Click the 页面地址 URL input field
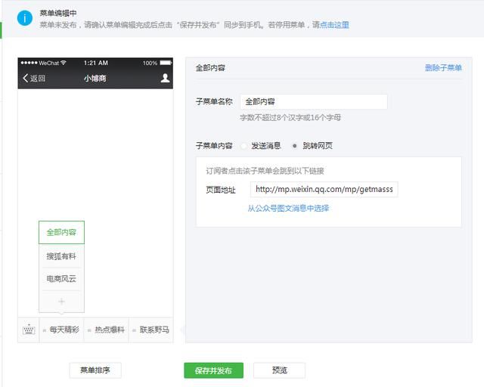484x387 pixels. click(x=324, y=189)
